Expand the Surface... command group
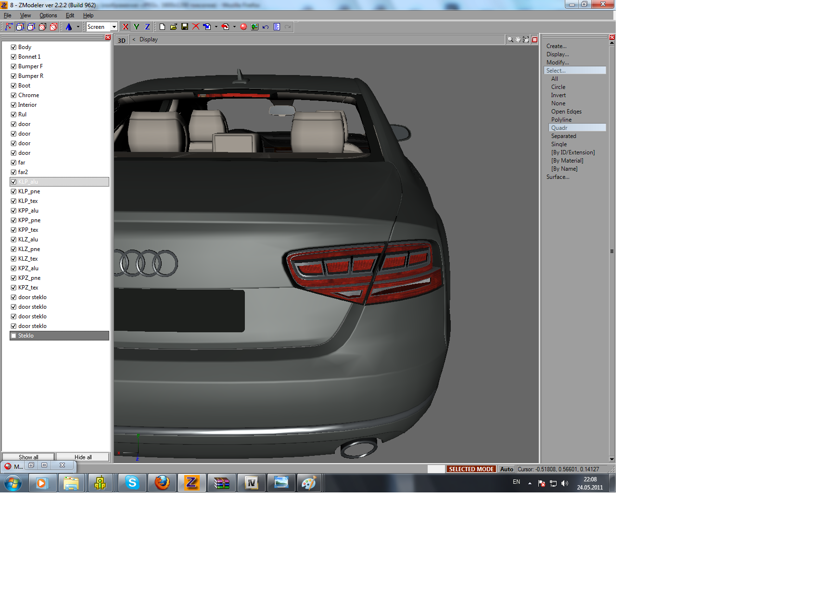The image size is (813, 591). pyautogui.click(x=558, y=177)
